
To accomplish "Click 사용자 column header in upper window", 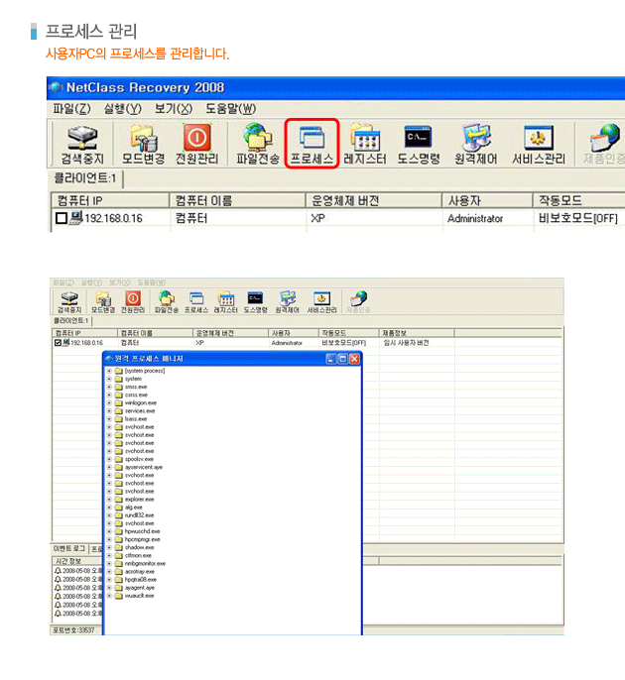I will [x=488, y=200].
